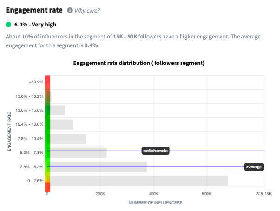Click the '10.4% - 13.0%' axis label
The width and height of the screenshot is (280, 211).
pos(29,124)
